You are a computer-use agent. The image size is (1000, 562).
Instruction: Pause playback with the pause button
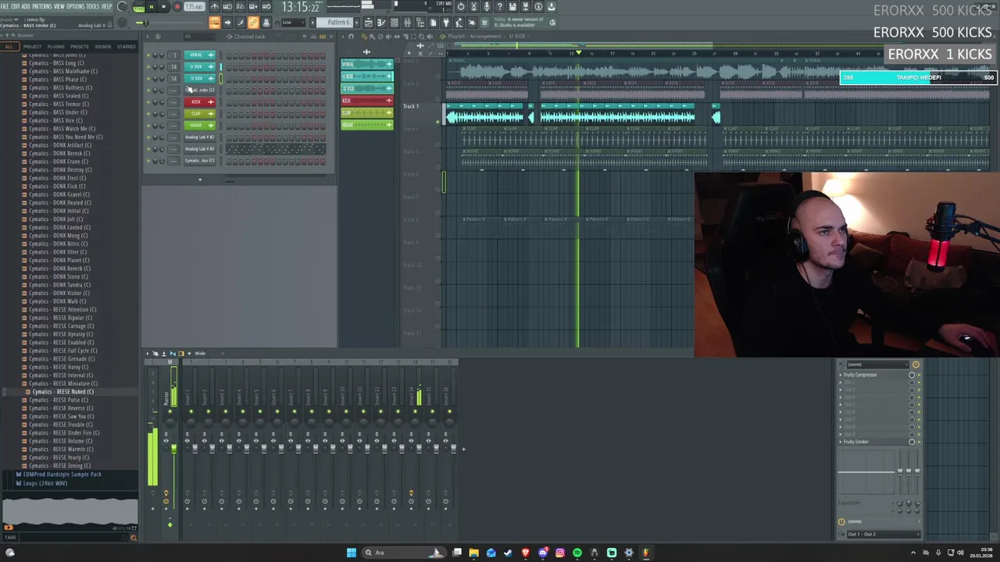151,6
